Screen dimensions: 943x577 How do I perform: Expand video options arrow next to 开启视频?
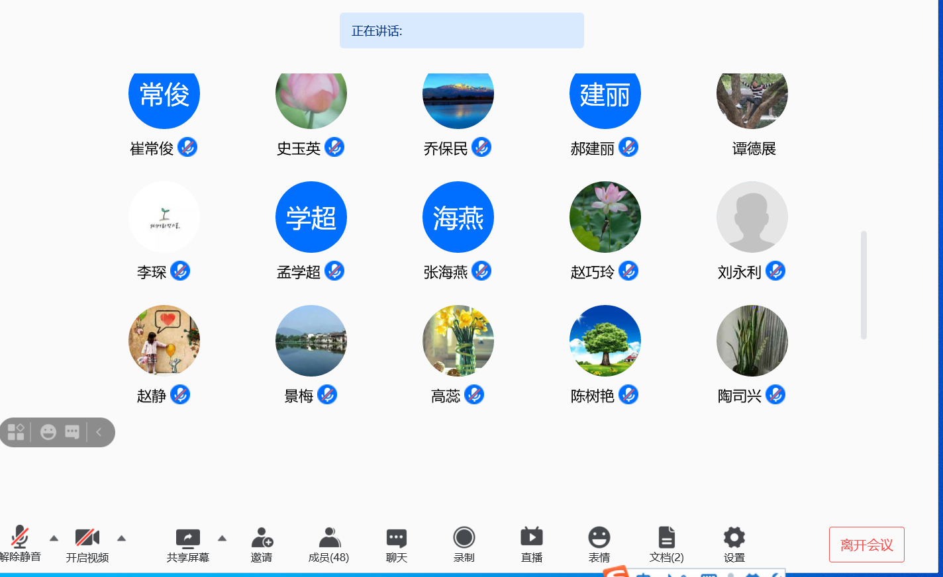tap(121, 538)
